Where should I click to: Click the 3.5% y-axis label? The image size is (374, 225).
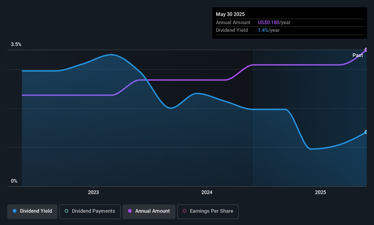pos(16,44)
